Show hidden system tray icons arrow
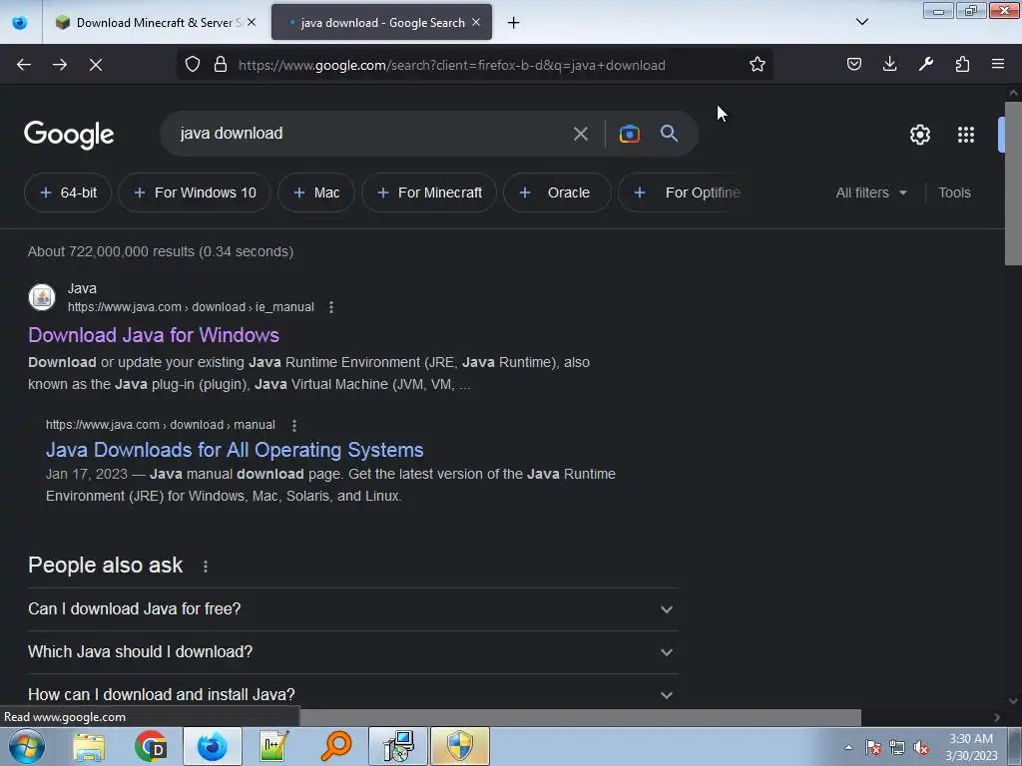Screen dimensions: 1022x766 848,747
